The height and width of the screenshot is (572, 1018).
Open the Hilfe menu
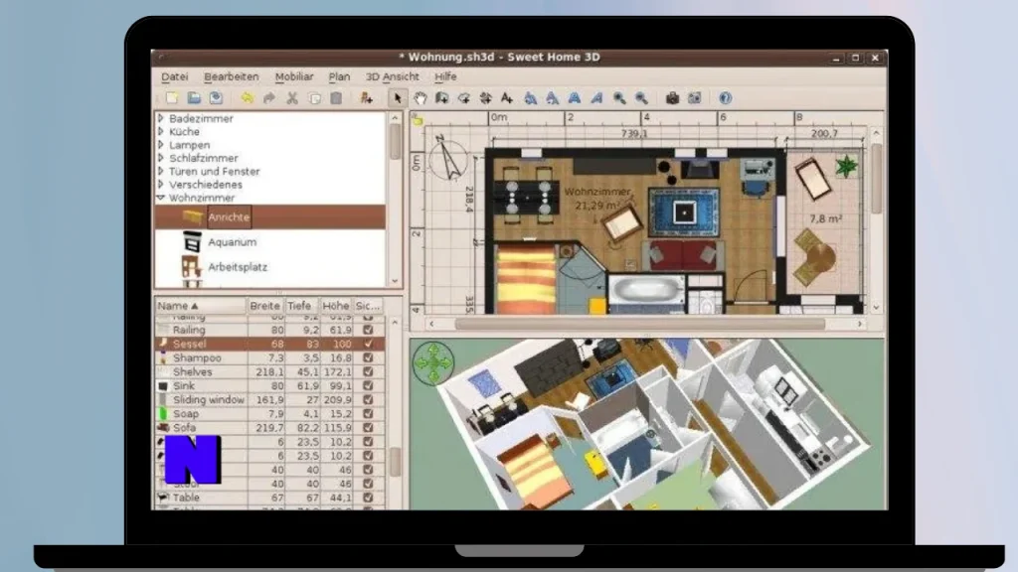click(x=445, y=76)
